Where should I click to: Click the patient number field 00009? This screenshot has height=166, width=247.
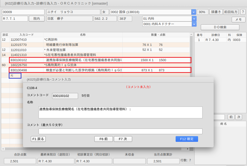click(x=23, y=12)
